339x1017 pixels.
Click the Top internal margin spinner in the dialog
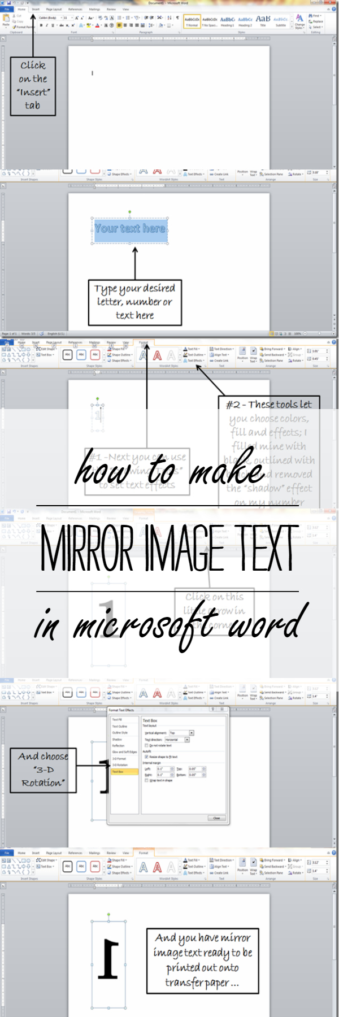(x=205, y=768)
